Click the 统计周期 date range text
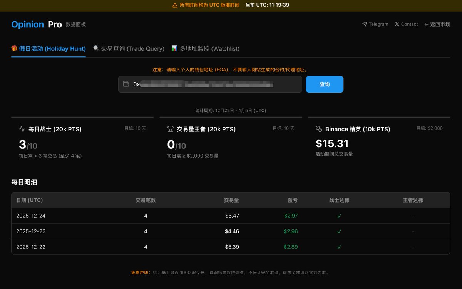 click(231, 110)
